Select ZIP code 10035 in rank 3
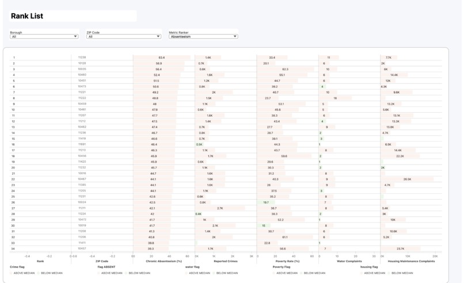The image size is (464, 283). (x=82, y=69)
